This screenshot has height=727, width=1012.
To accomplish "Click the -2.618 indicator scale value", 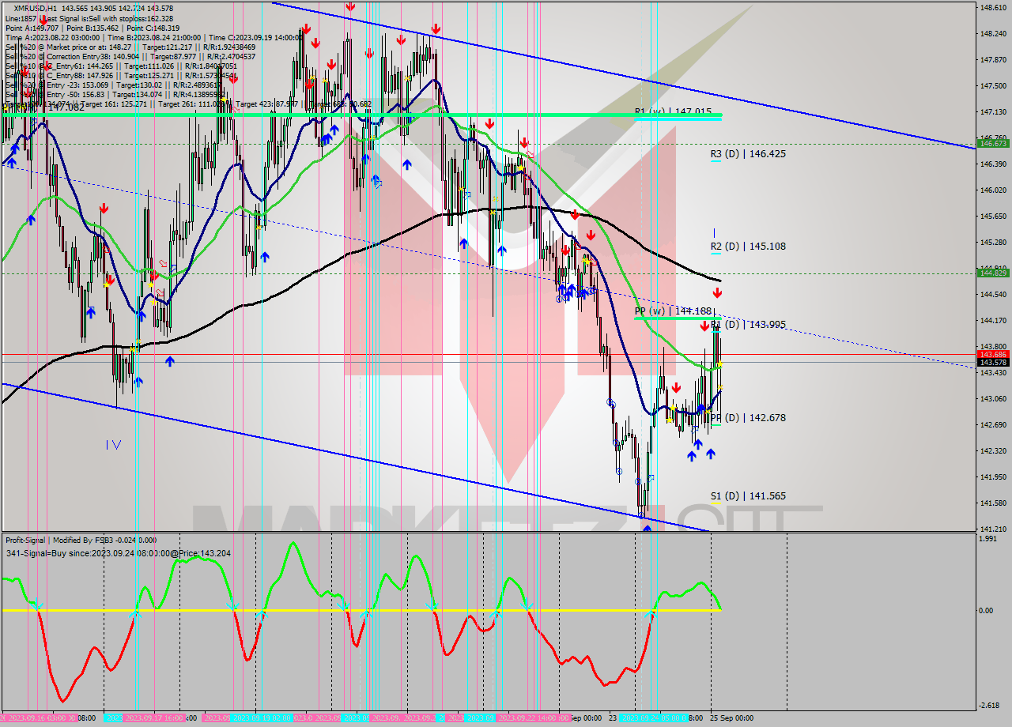I will tap(989, 706).
